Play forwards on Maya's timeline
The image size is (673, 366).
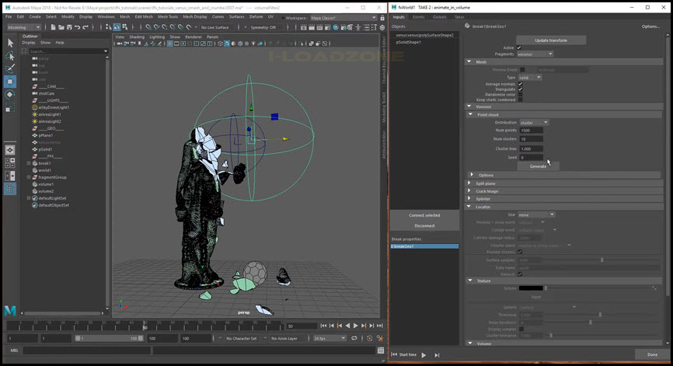point(355,326)
